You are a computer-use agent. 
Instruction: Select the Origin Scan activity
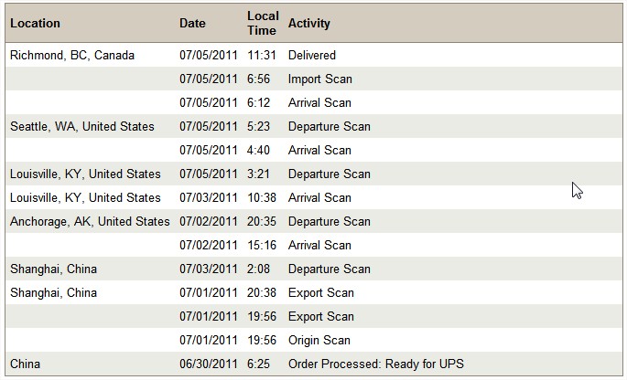[x=319, y=340]
